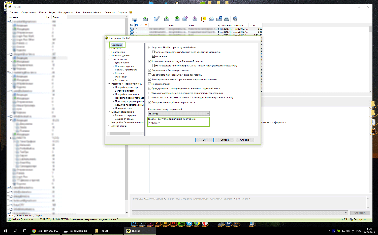Screen dimensions: 378x235
Task: Collapse Редактор и Просмотр писем tree node
Action: coord(109,84)
